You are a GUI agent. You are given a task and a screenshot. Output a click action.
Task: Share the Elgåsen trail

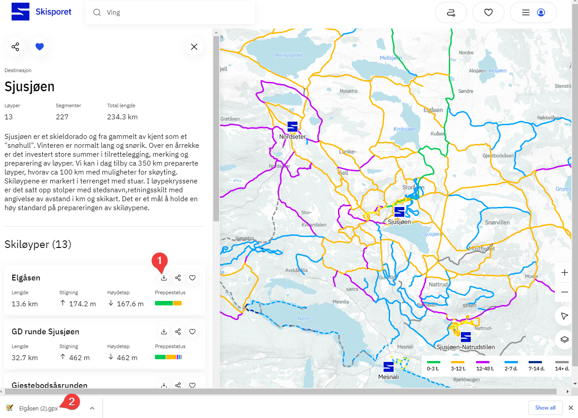click(x=178, y=278)
